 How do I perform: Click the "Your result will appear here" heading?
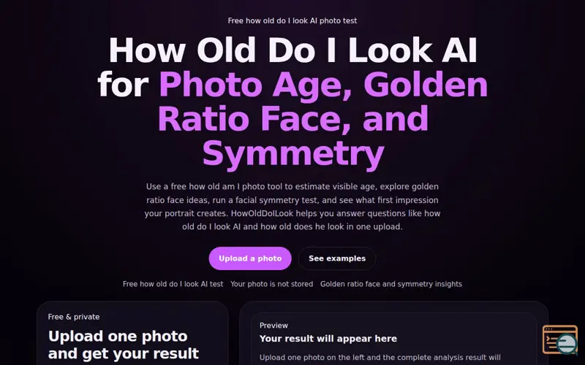coord(328,339)
